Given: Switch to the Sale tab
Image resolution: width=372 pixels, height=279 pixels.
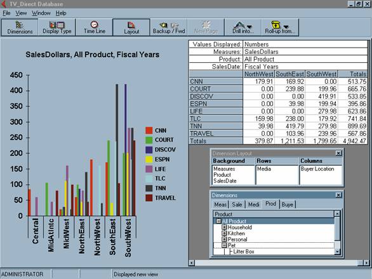Looking at the screenshot, I should point(237,204).
